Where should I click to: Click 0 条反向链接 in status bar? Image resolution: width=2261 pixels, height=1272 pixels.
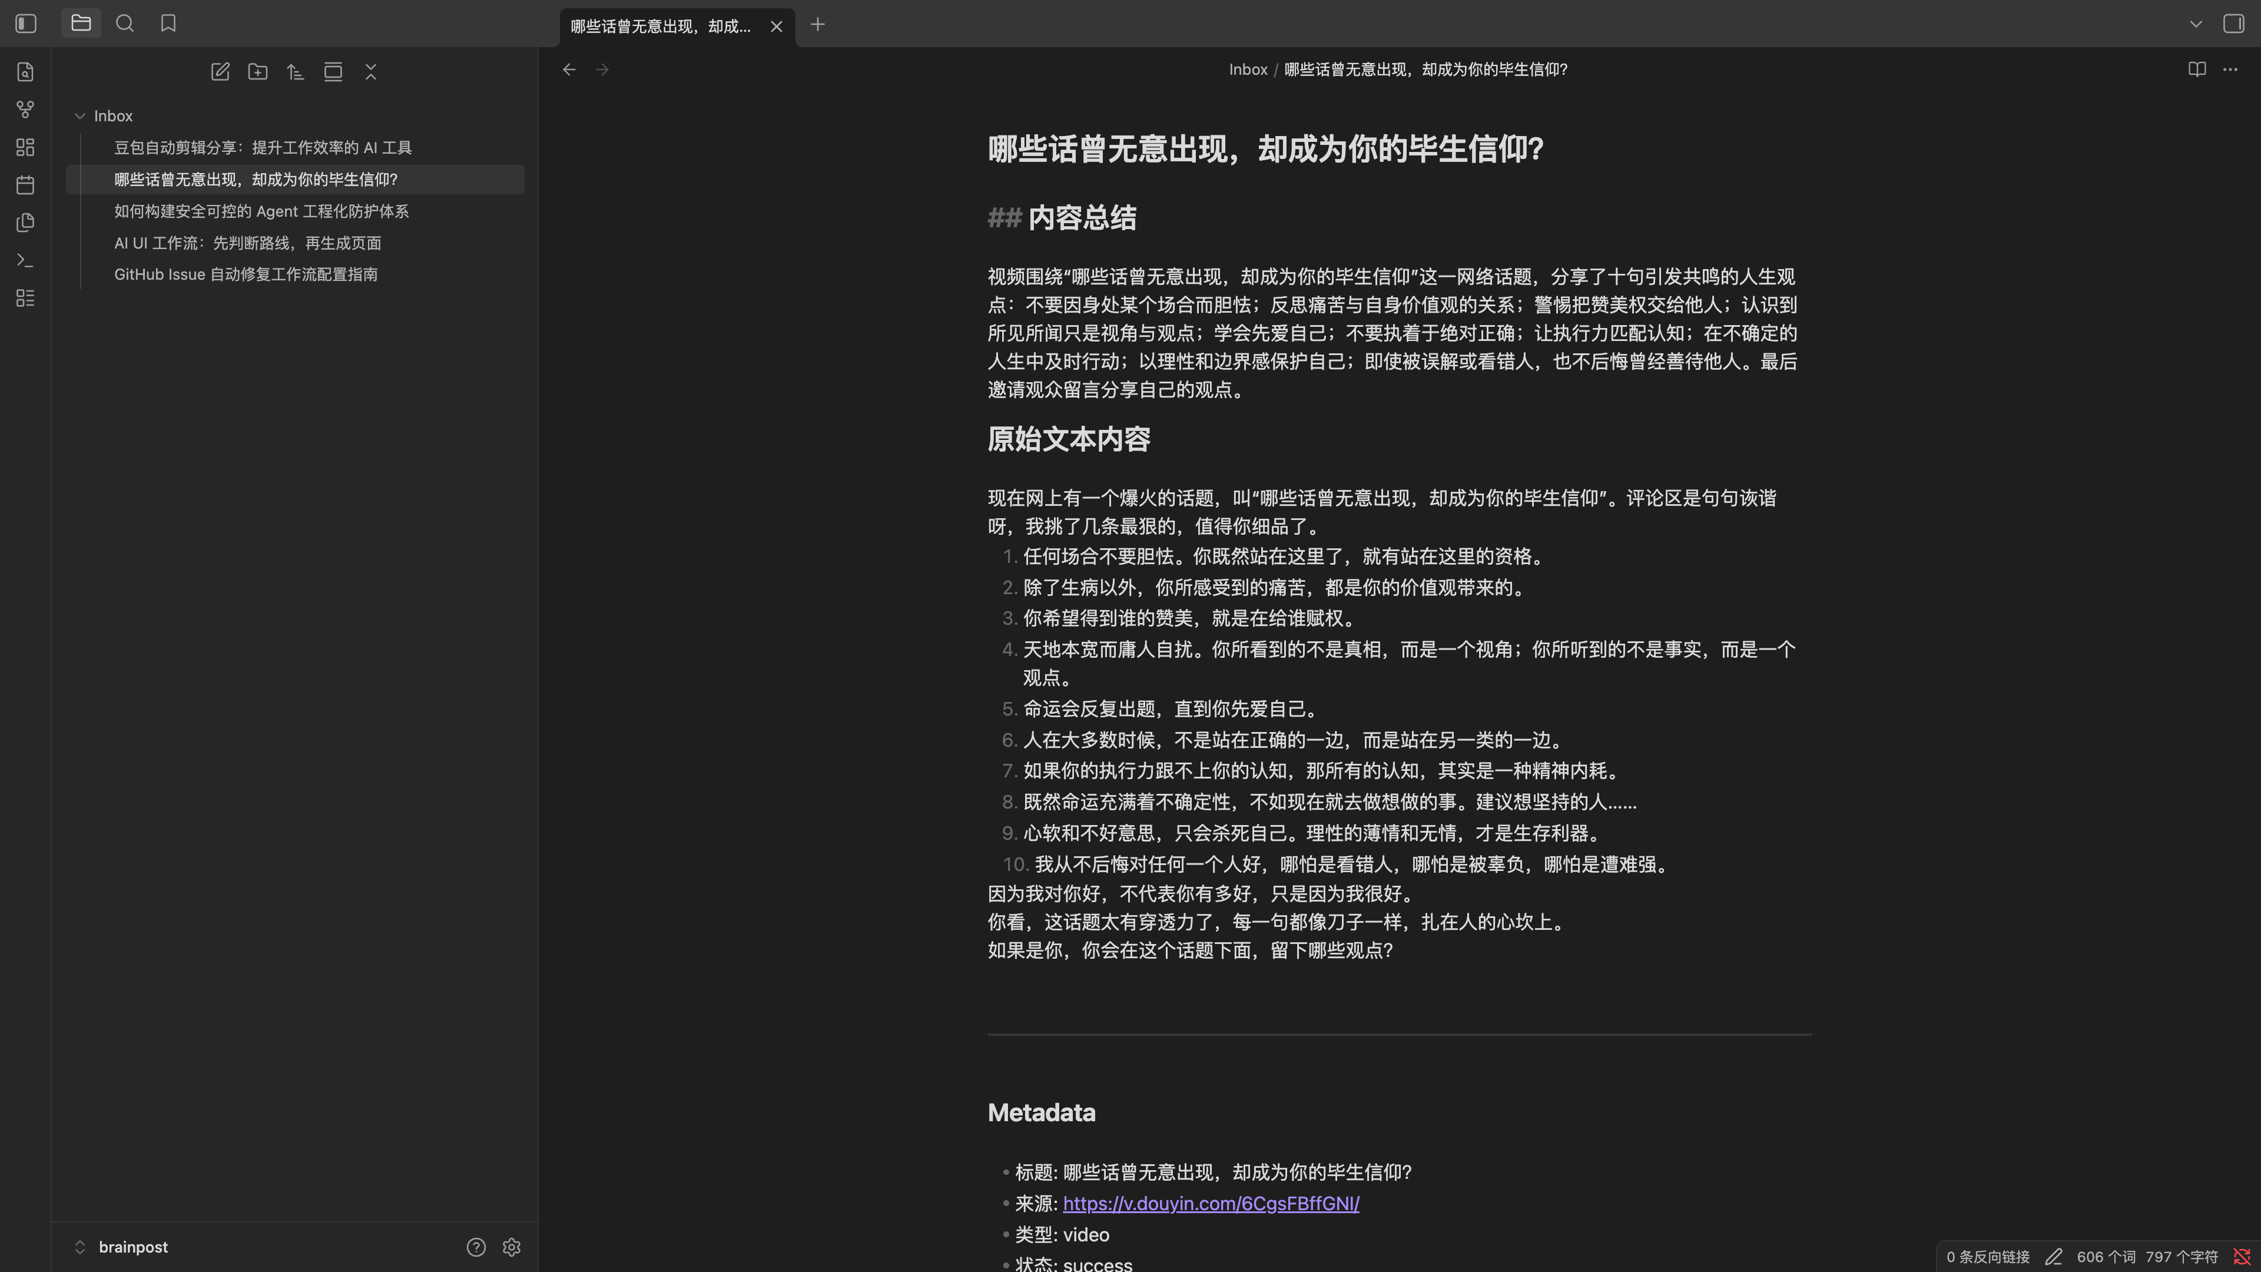[x=1988, y=1257]
